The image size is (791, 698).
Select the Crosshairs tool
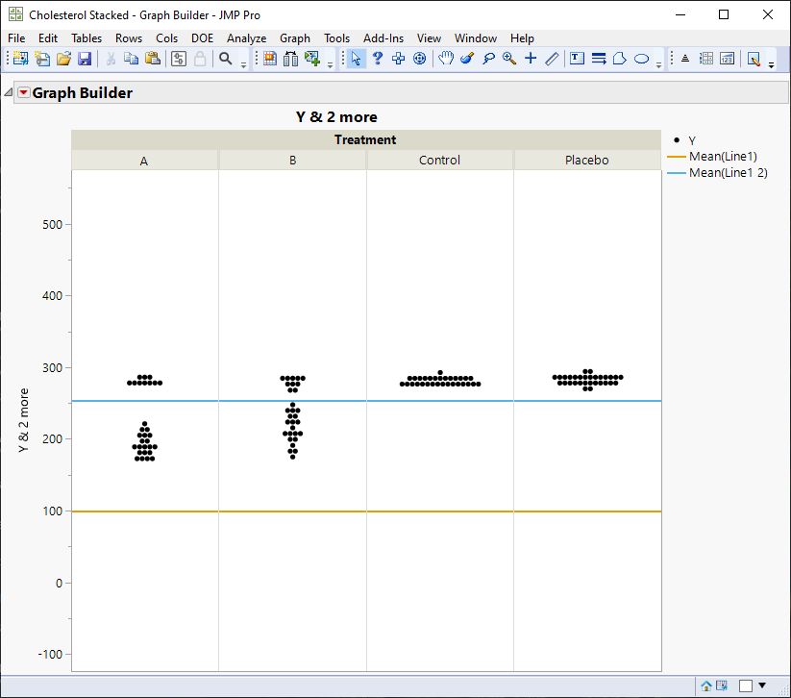pos(531,59)
